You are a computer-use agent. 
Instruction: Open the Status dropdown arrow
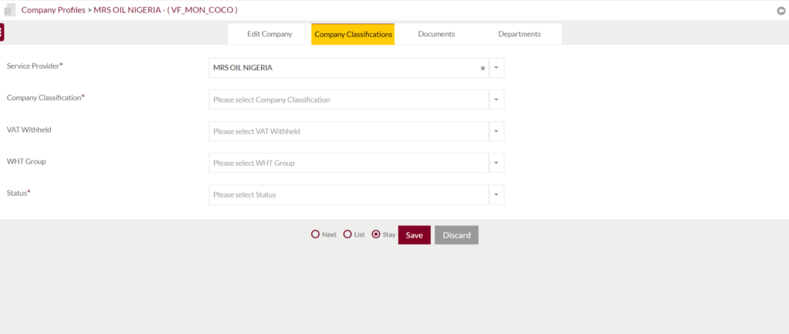pos(496,195)
